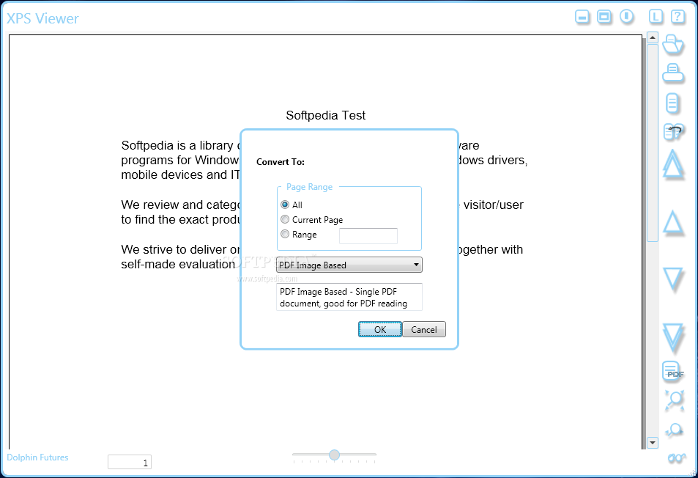698x478 pixels.
Task: Click the zoom slider thumb at bottom
Action: tap(334, 455)
